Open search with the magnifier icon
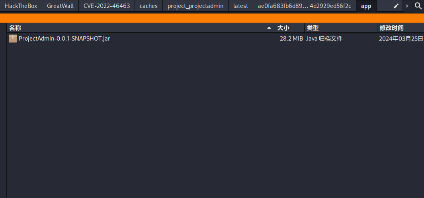424x198 pixels. pos(418,6)
